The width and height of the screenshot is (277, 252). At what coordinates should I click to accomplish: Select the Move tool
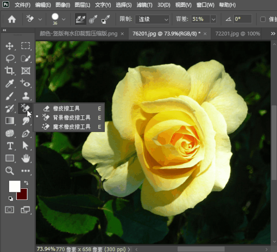click(10, 46)
